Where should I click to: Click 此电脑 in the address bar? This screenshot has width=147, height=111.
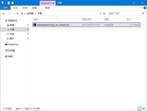tap(30, 14)
